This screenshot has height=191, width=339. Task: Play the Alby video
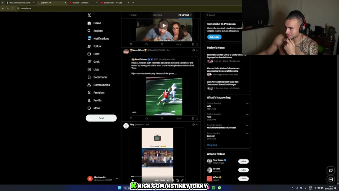point(133,180)
